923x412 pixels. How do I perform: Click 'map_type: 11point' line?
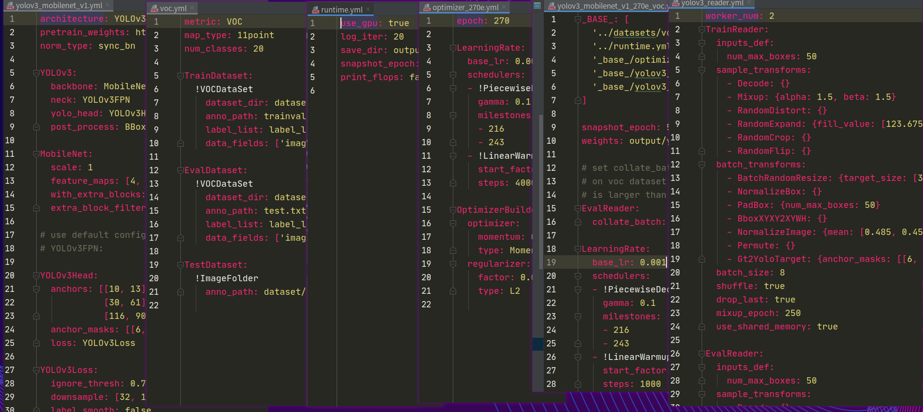click(x=229, y=35)
